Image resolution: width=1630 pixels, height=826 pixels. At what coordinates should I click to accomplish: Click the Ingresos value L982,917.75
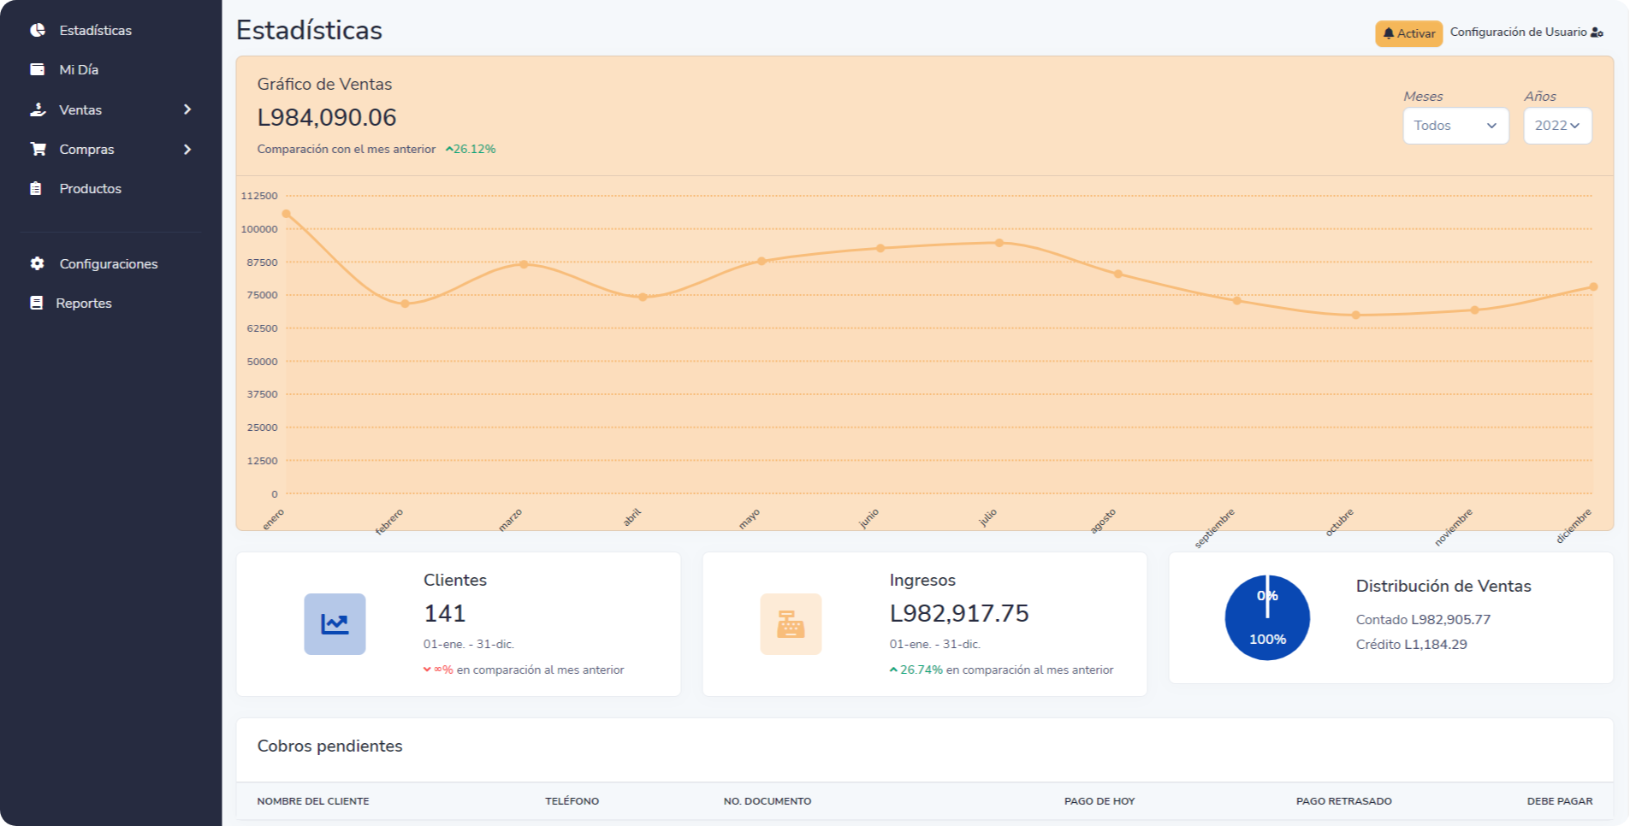pyautogui.click(x=959, y=613)
